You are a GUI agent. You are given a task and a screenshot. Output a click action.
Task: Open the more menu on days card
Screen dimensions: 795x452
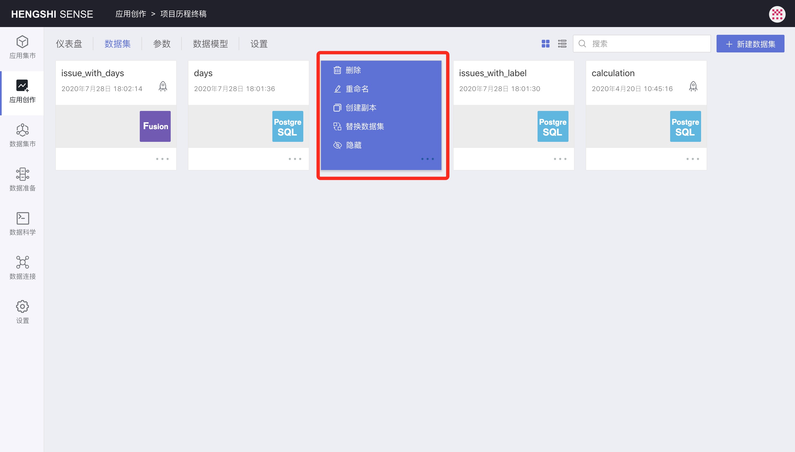point(295,159)
